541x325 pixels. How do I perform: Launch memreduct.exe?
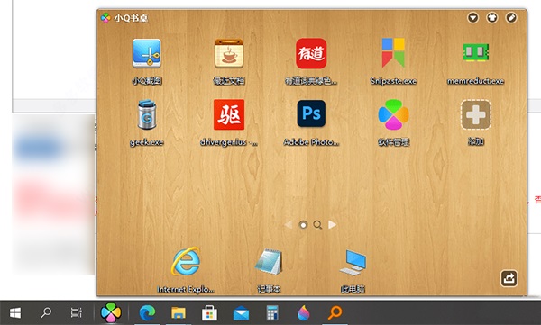pos(475,52)
